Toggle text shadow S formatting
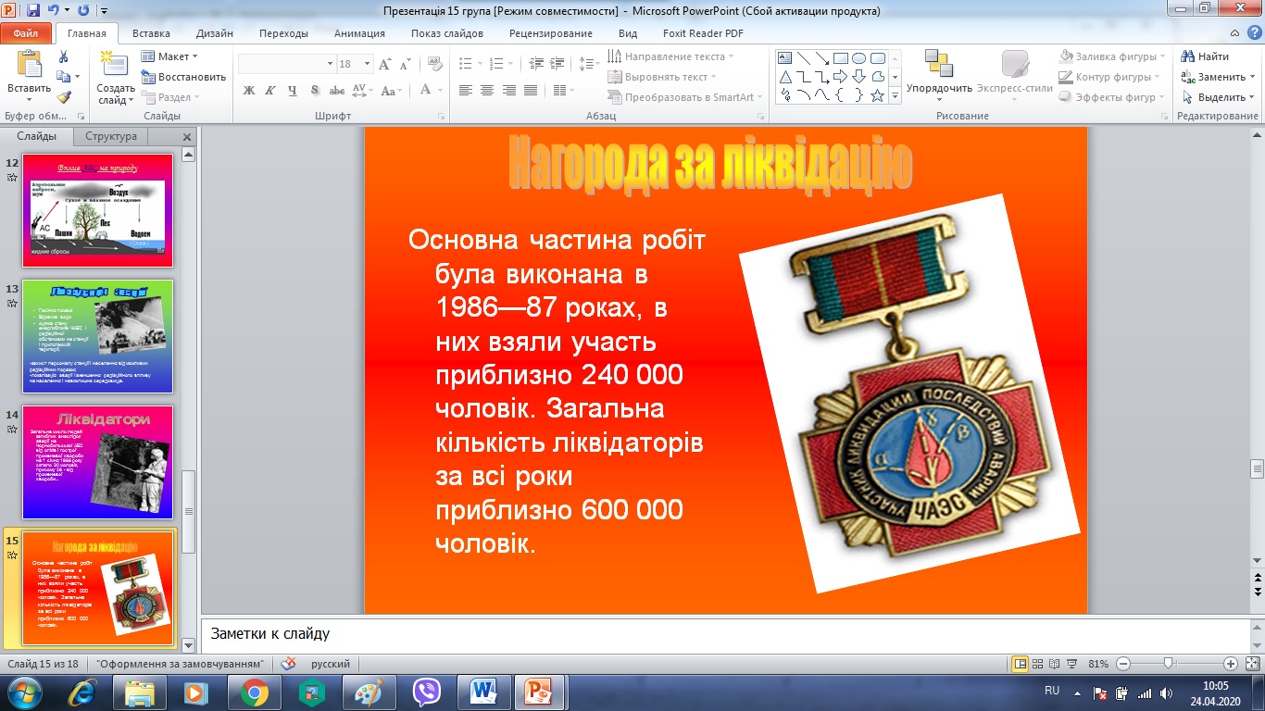This screenshot has width=1265, height=711. (315, 91)
